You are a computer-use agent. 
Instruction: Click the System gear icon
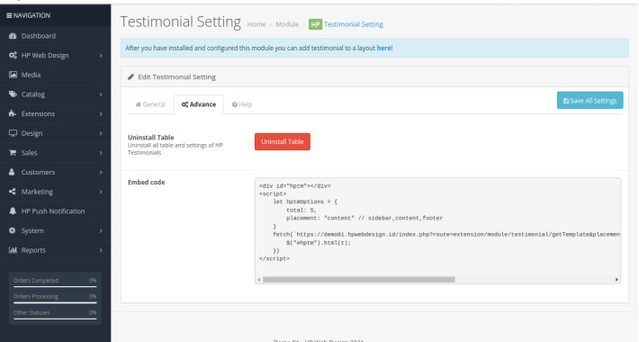[13, 230]
